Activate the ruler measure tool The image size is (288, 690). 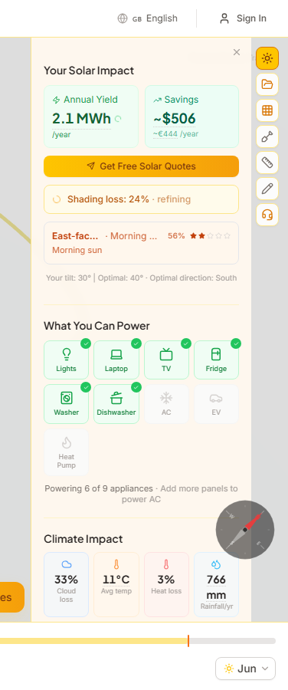(267, 163)
